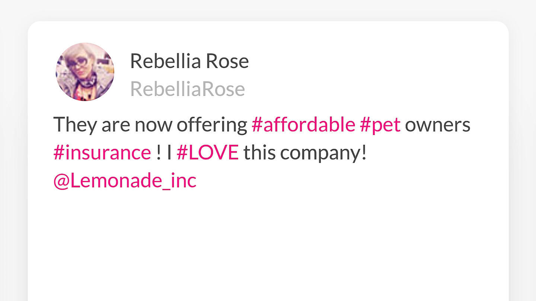The height and width of the screenshot is (301, 536).
Task: Open the #affordable hashtag
Action: (303, 125)
